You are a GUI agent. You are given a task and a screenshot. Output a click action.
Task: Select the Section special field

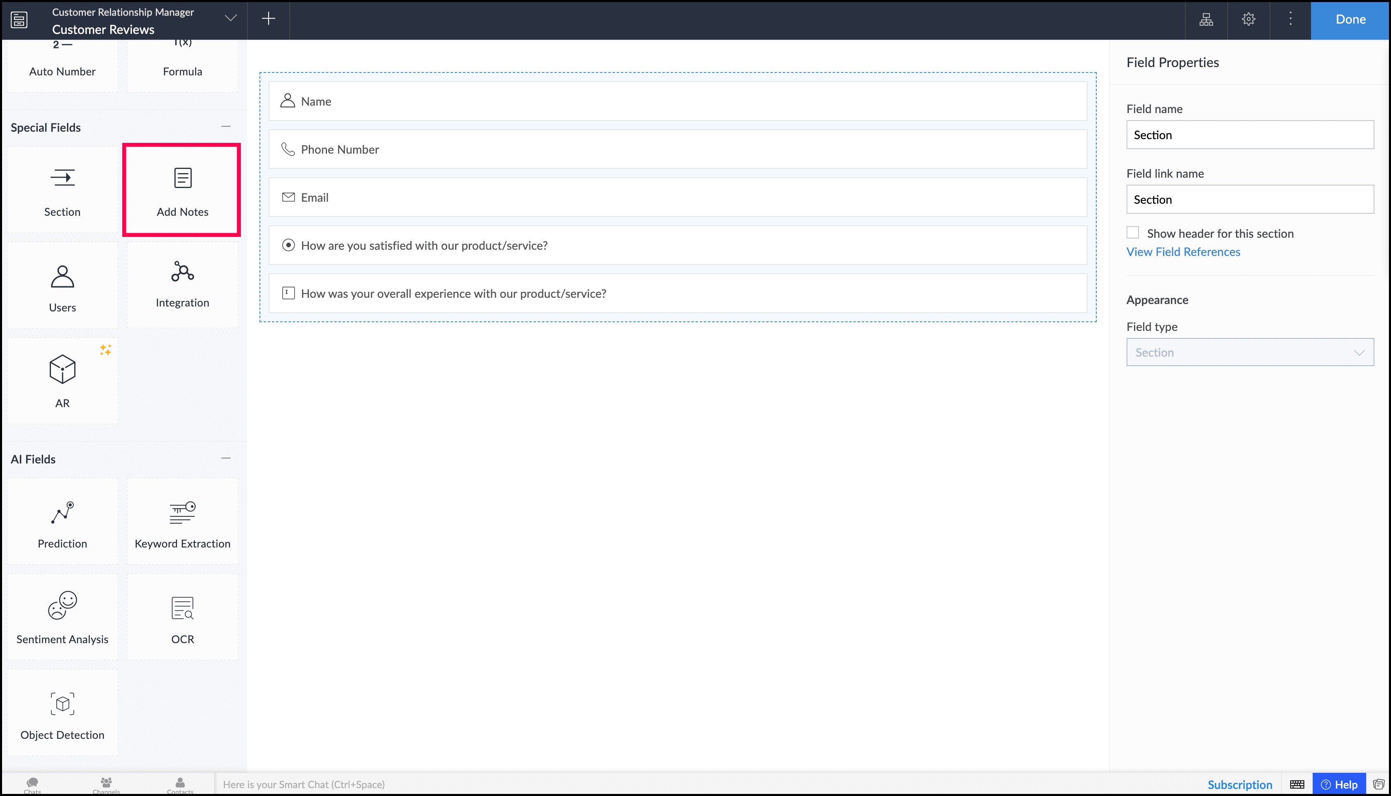(x=62, y=190)
